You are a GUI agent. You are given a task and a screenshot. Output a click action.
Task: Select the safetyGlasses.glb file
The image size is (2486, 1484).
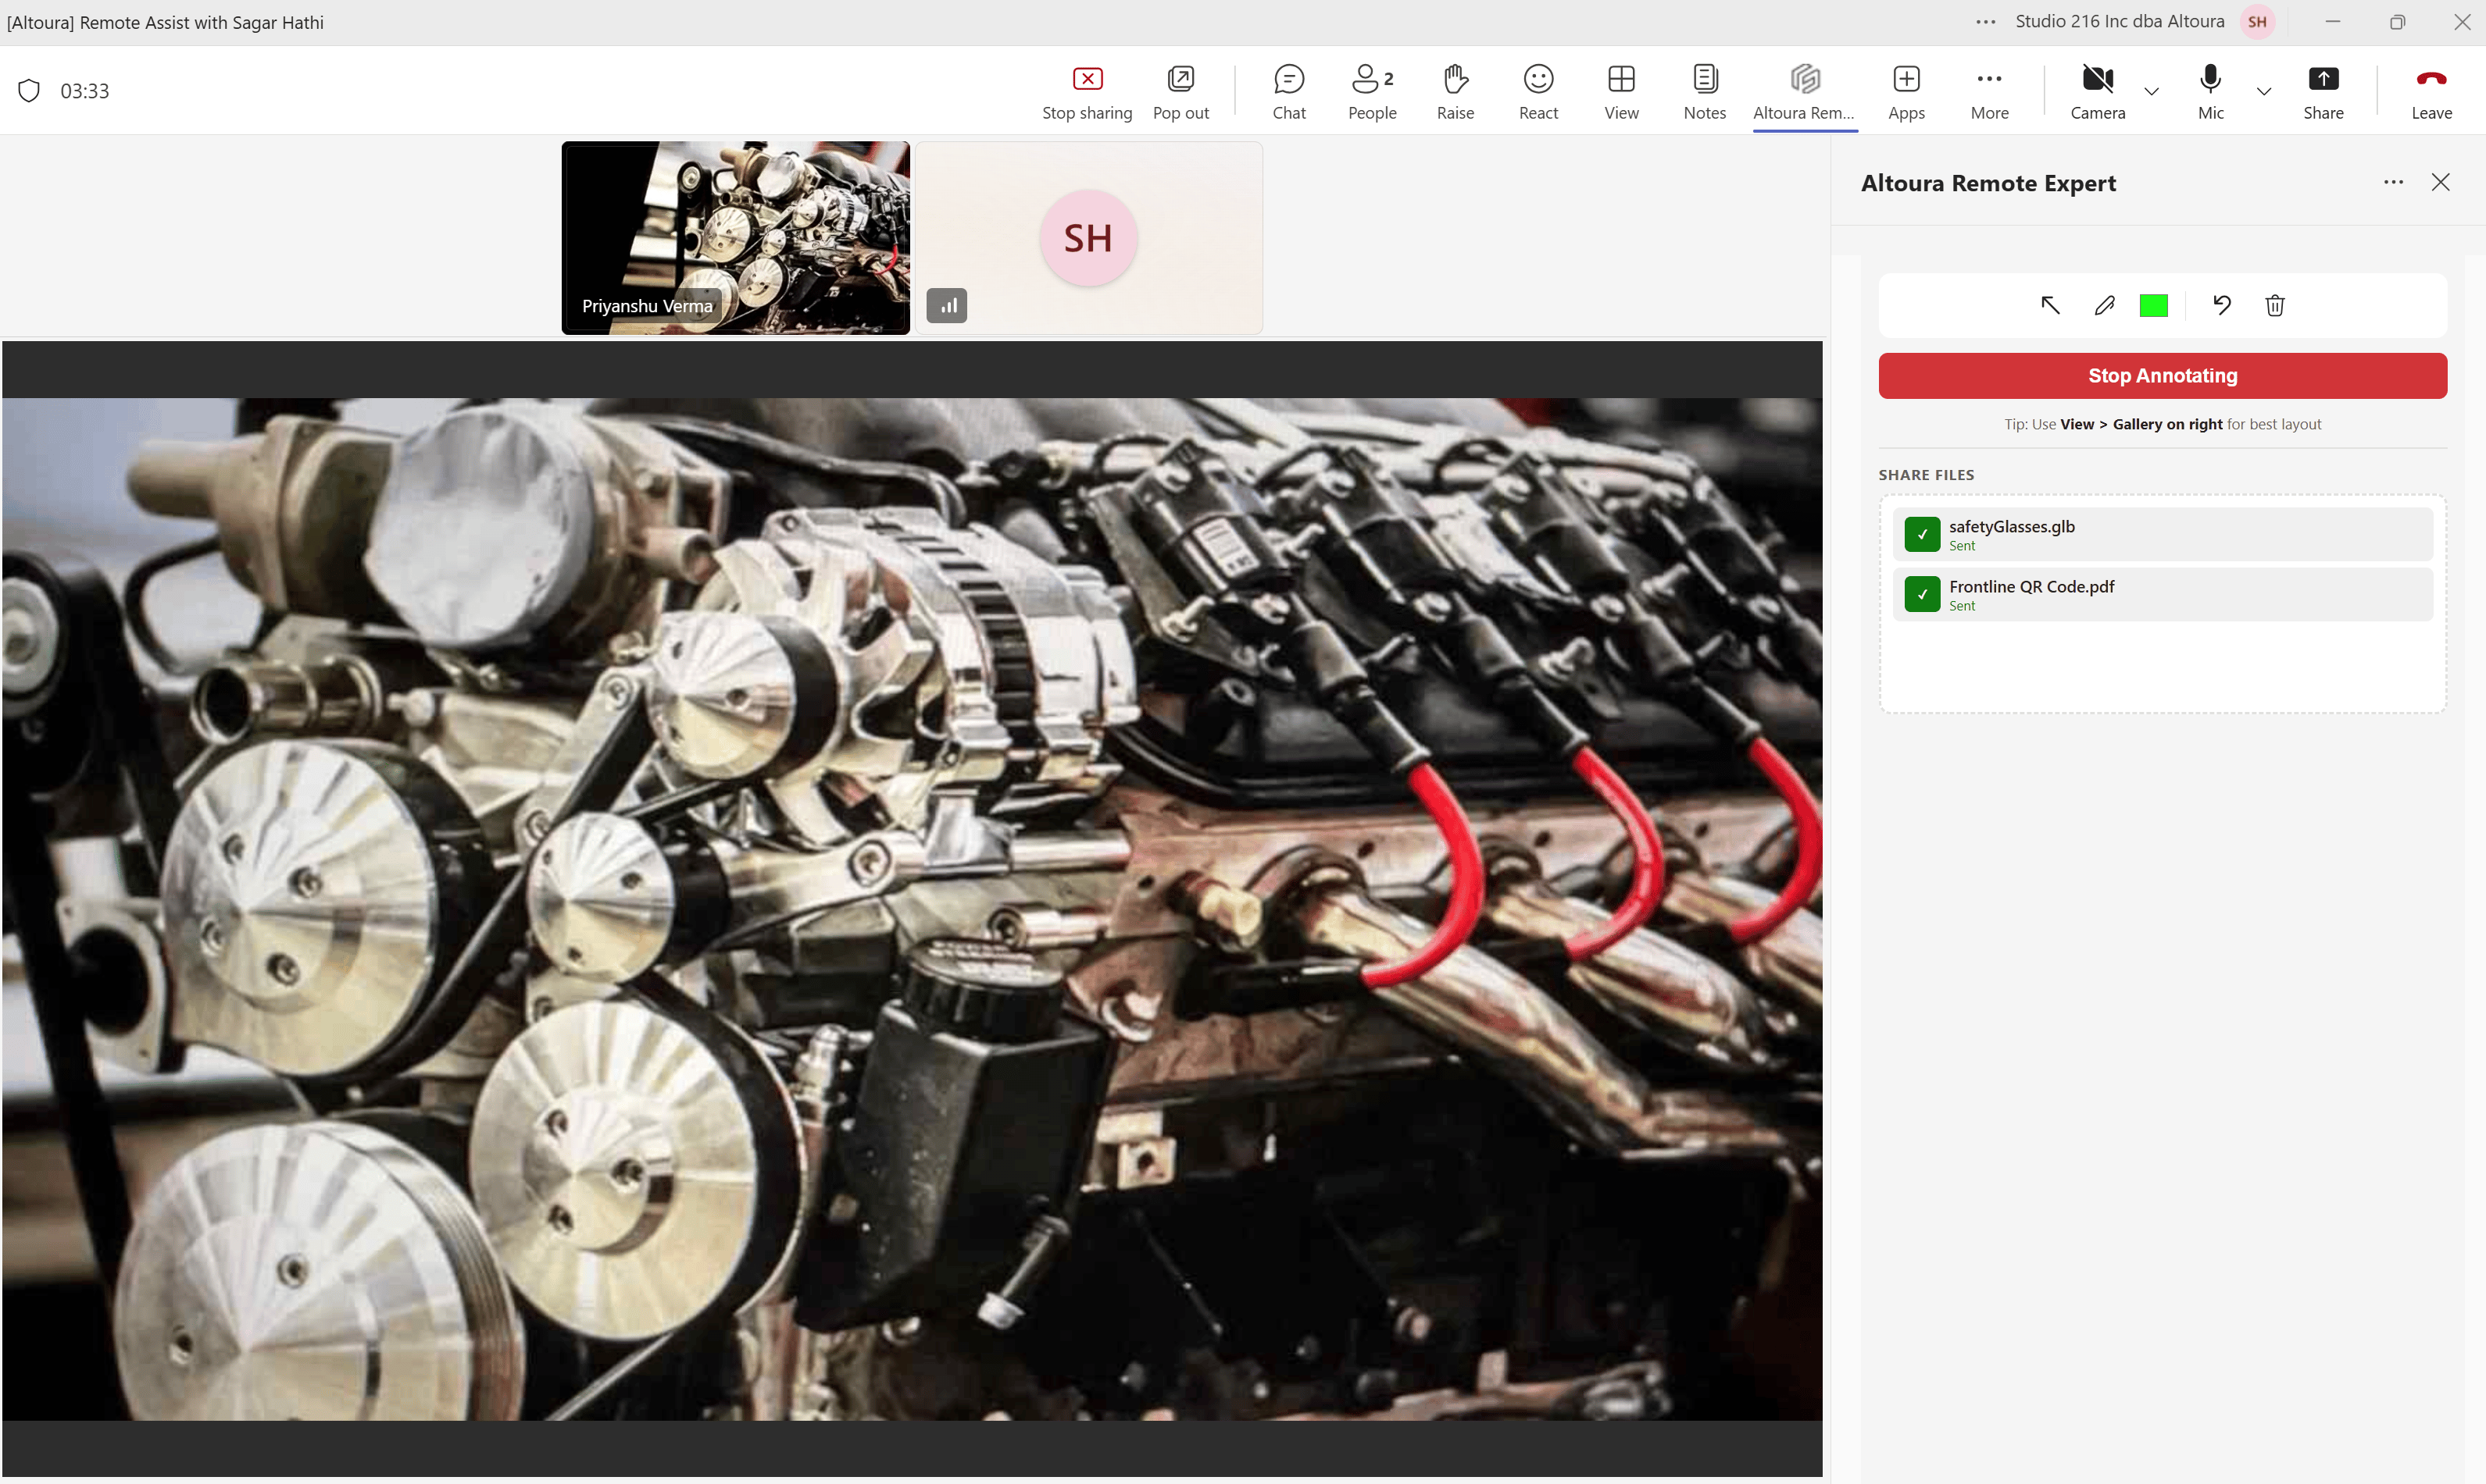click(x=2163, y=535)
